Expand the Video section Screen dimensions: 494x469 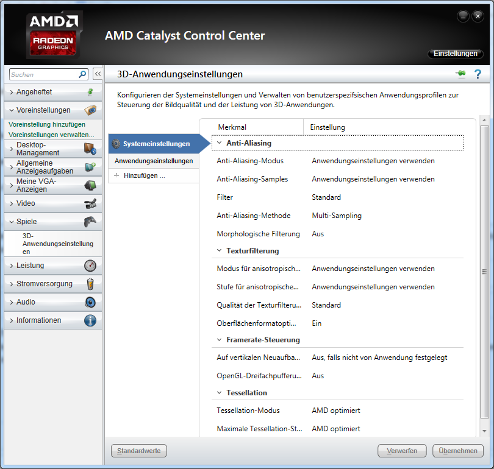(12, 203)
